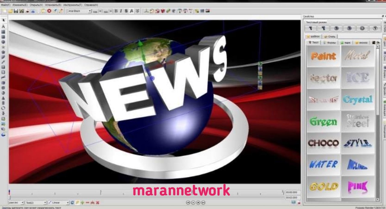Click the rewind-to-start playback button
This screenshot has width=386, height=209.
pos(188,203)
